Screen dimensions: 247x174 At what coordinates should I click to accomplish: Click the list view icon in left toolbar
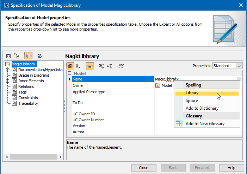click(8, 56)
